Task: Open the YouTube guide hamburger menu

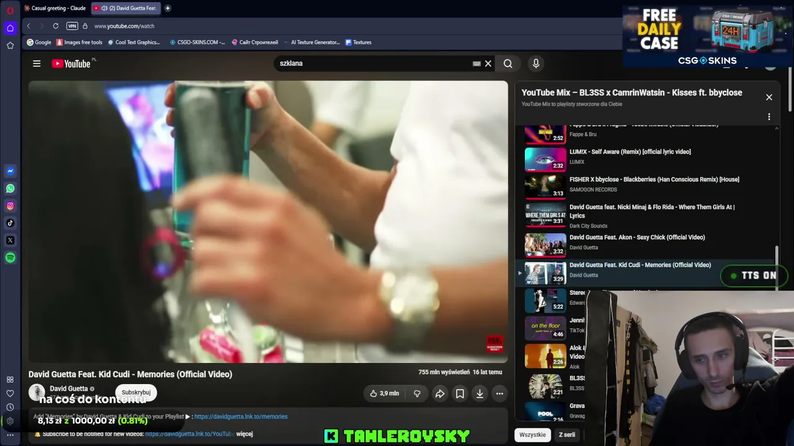Action: click(37, 63)
